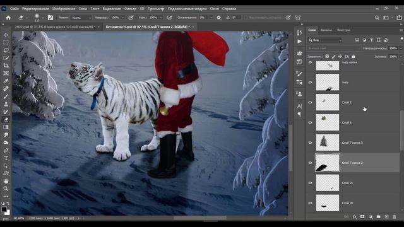
Task: Open the layer fill slider dropdown
Action: click(x=400, y=57)
